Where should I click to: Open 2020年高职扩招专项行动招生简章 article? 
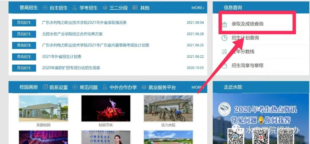pos(71,68)
